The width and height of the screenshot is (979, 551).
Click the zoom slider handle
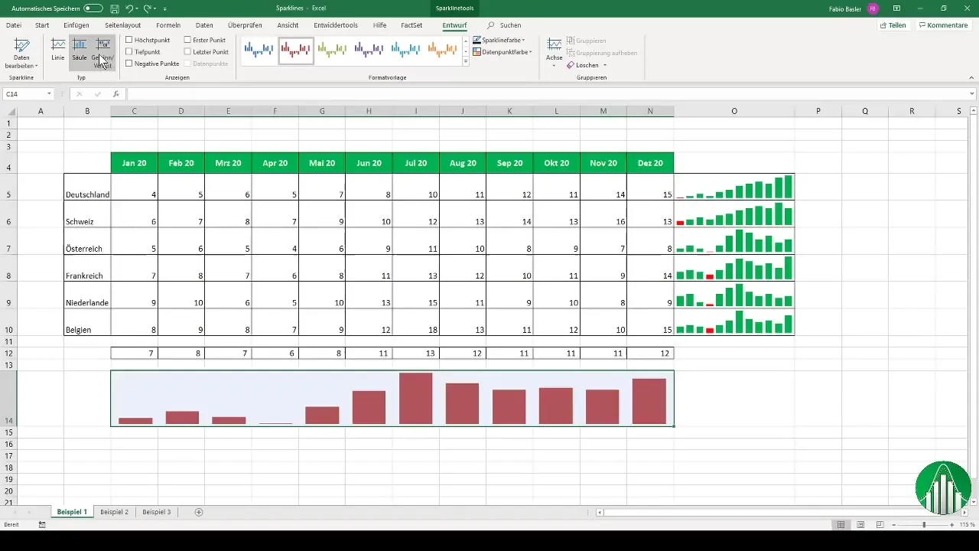[924, 525]
